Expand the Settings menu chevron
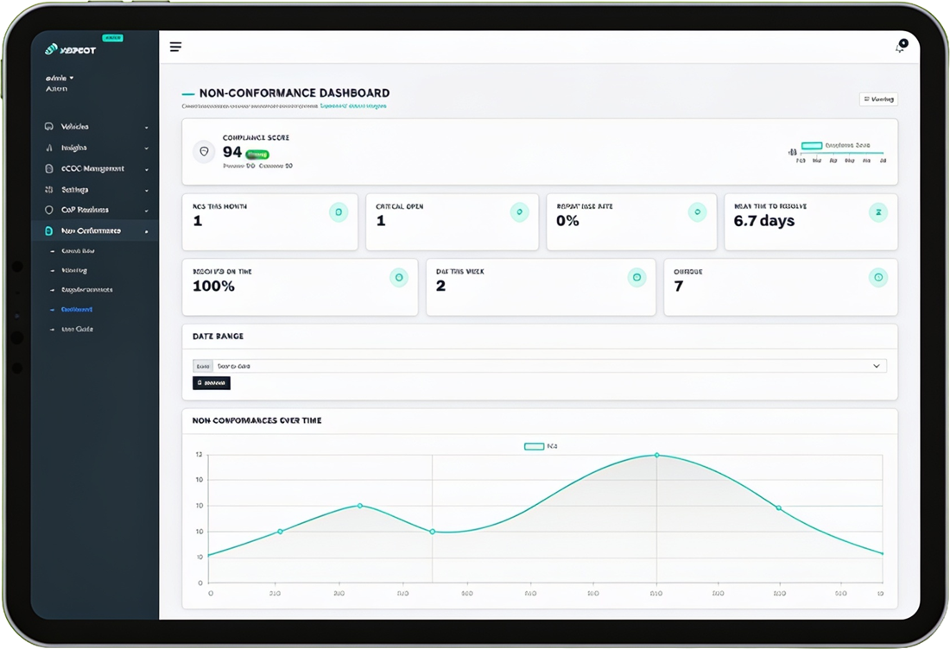The width and height of the screenshot is (950, 649). 147,191
